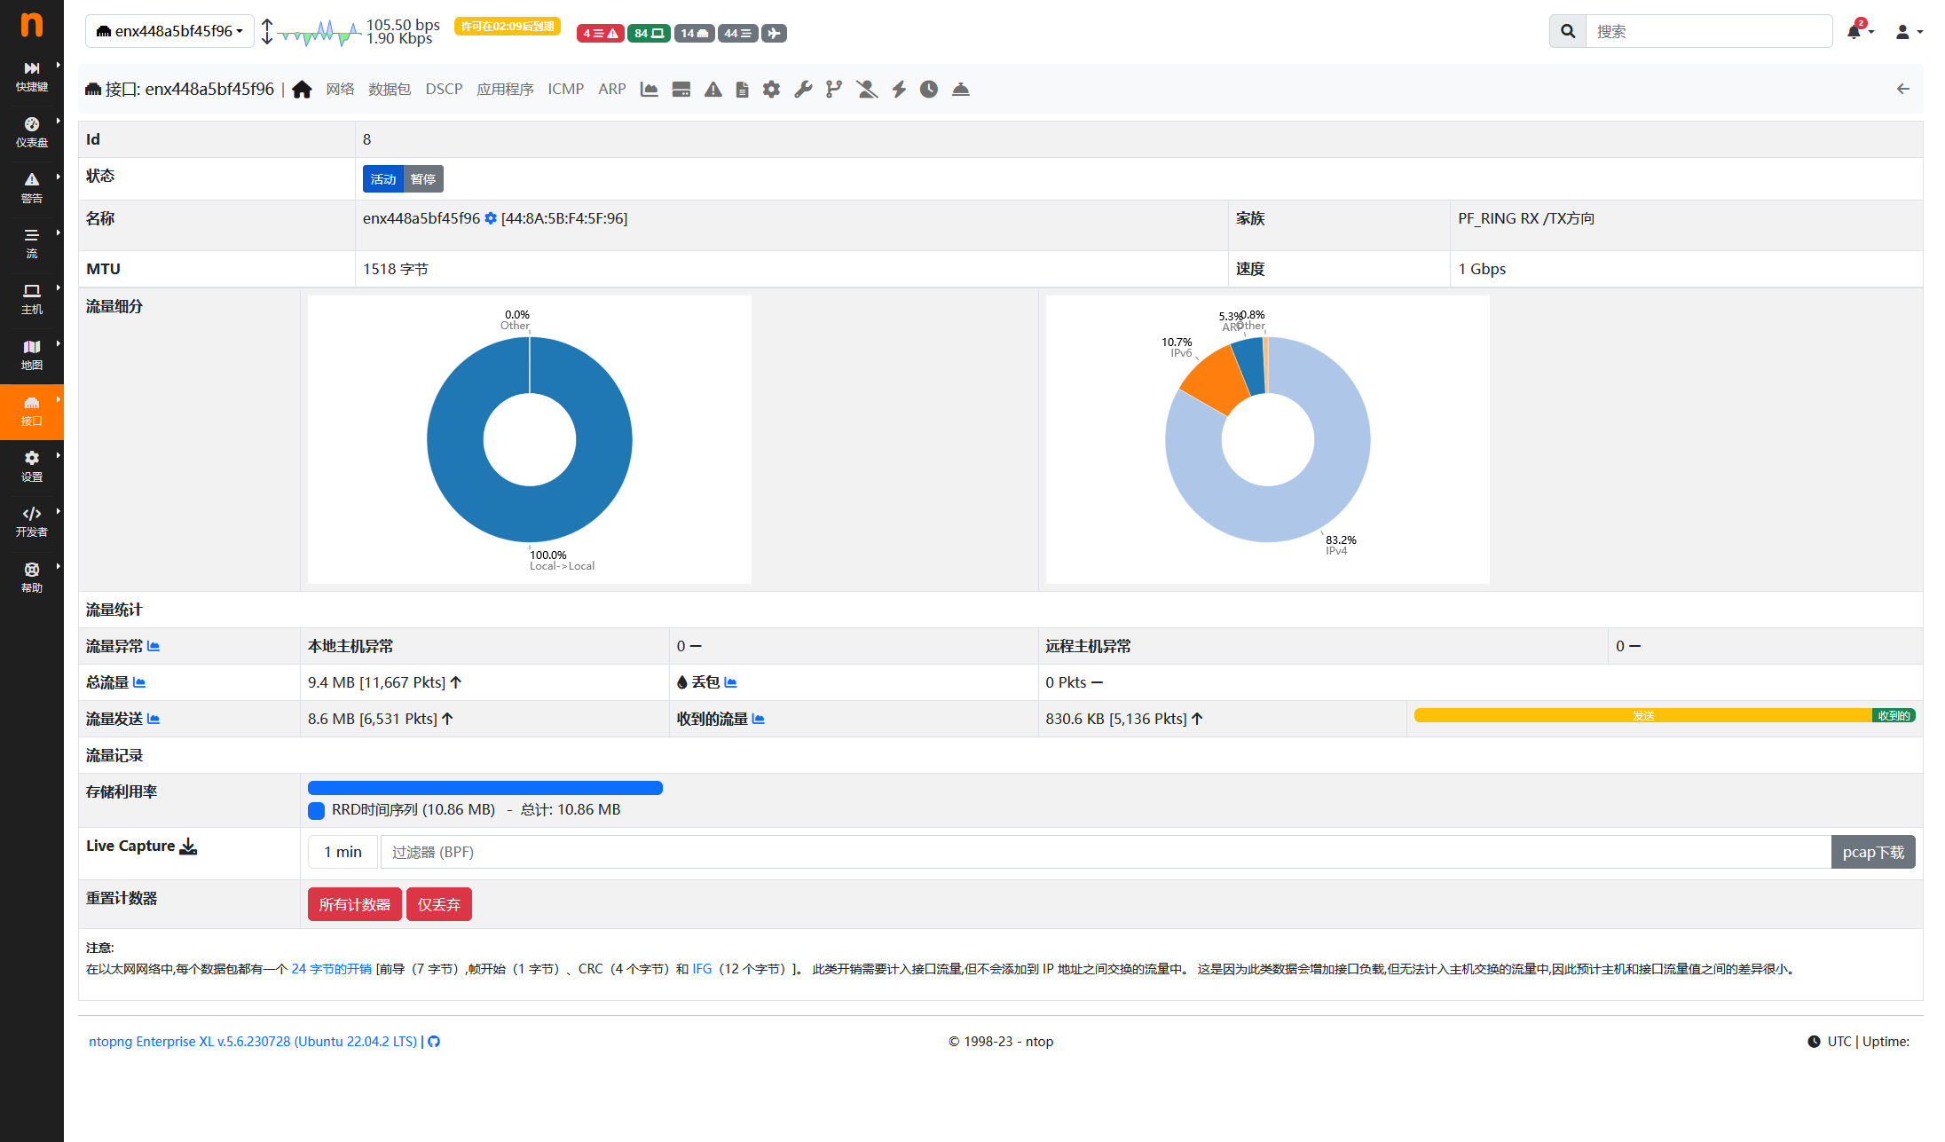Open the IFG link in the note
The width and height of the screenshot is (1945, 1142).
point(702,969)
